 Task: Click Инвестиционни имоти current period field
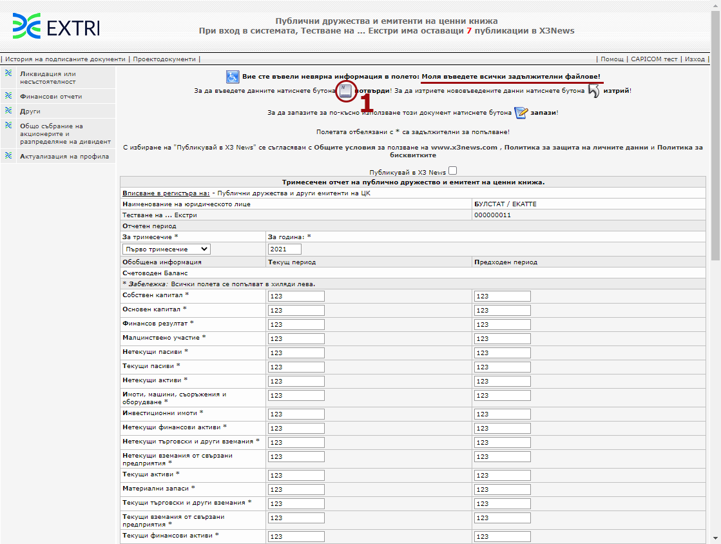[x=296, y=414]
